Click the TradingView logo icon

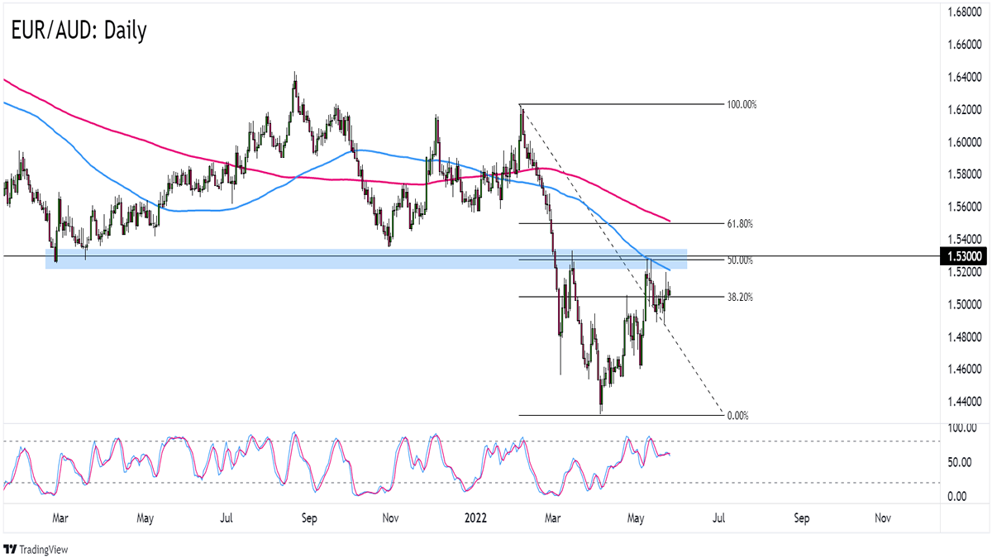pos(12,549)
